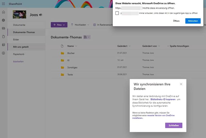Open the Geändert von column dropdown
The image size is (206, 138).
(159, 46)
